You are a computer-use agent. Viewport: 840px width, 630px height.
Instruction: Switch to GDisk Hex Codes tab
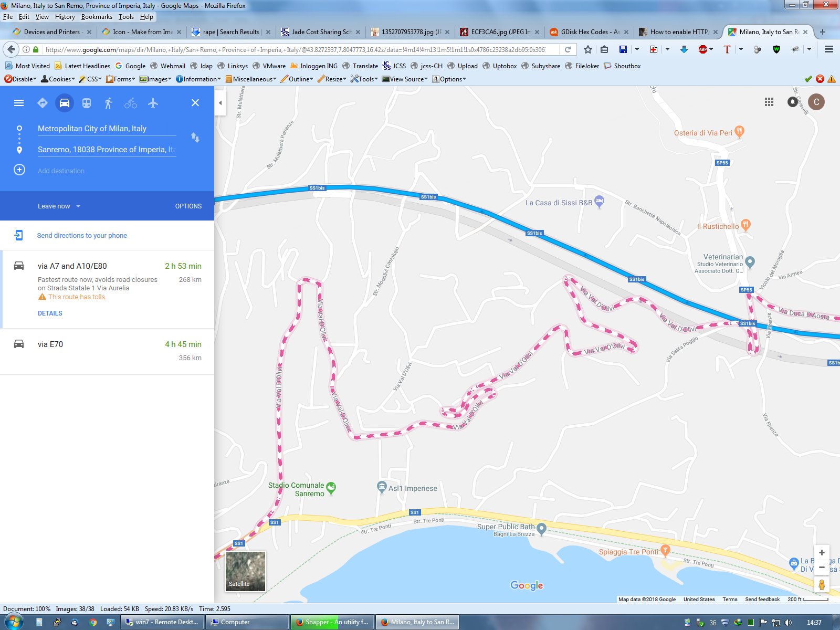(x=590, y=32)
